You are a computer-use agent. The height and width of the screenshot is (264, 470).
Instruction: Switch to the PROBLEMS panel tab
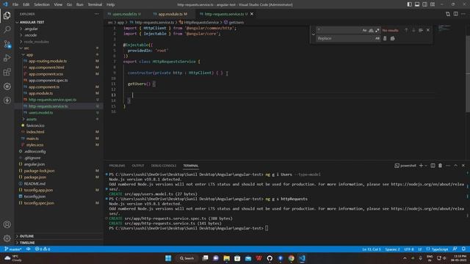pos(117,166)
